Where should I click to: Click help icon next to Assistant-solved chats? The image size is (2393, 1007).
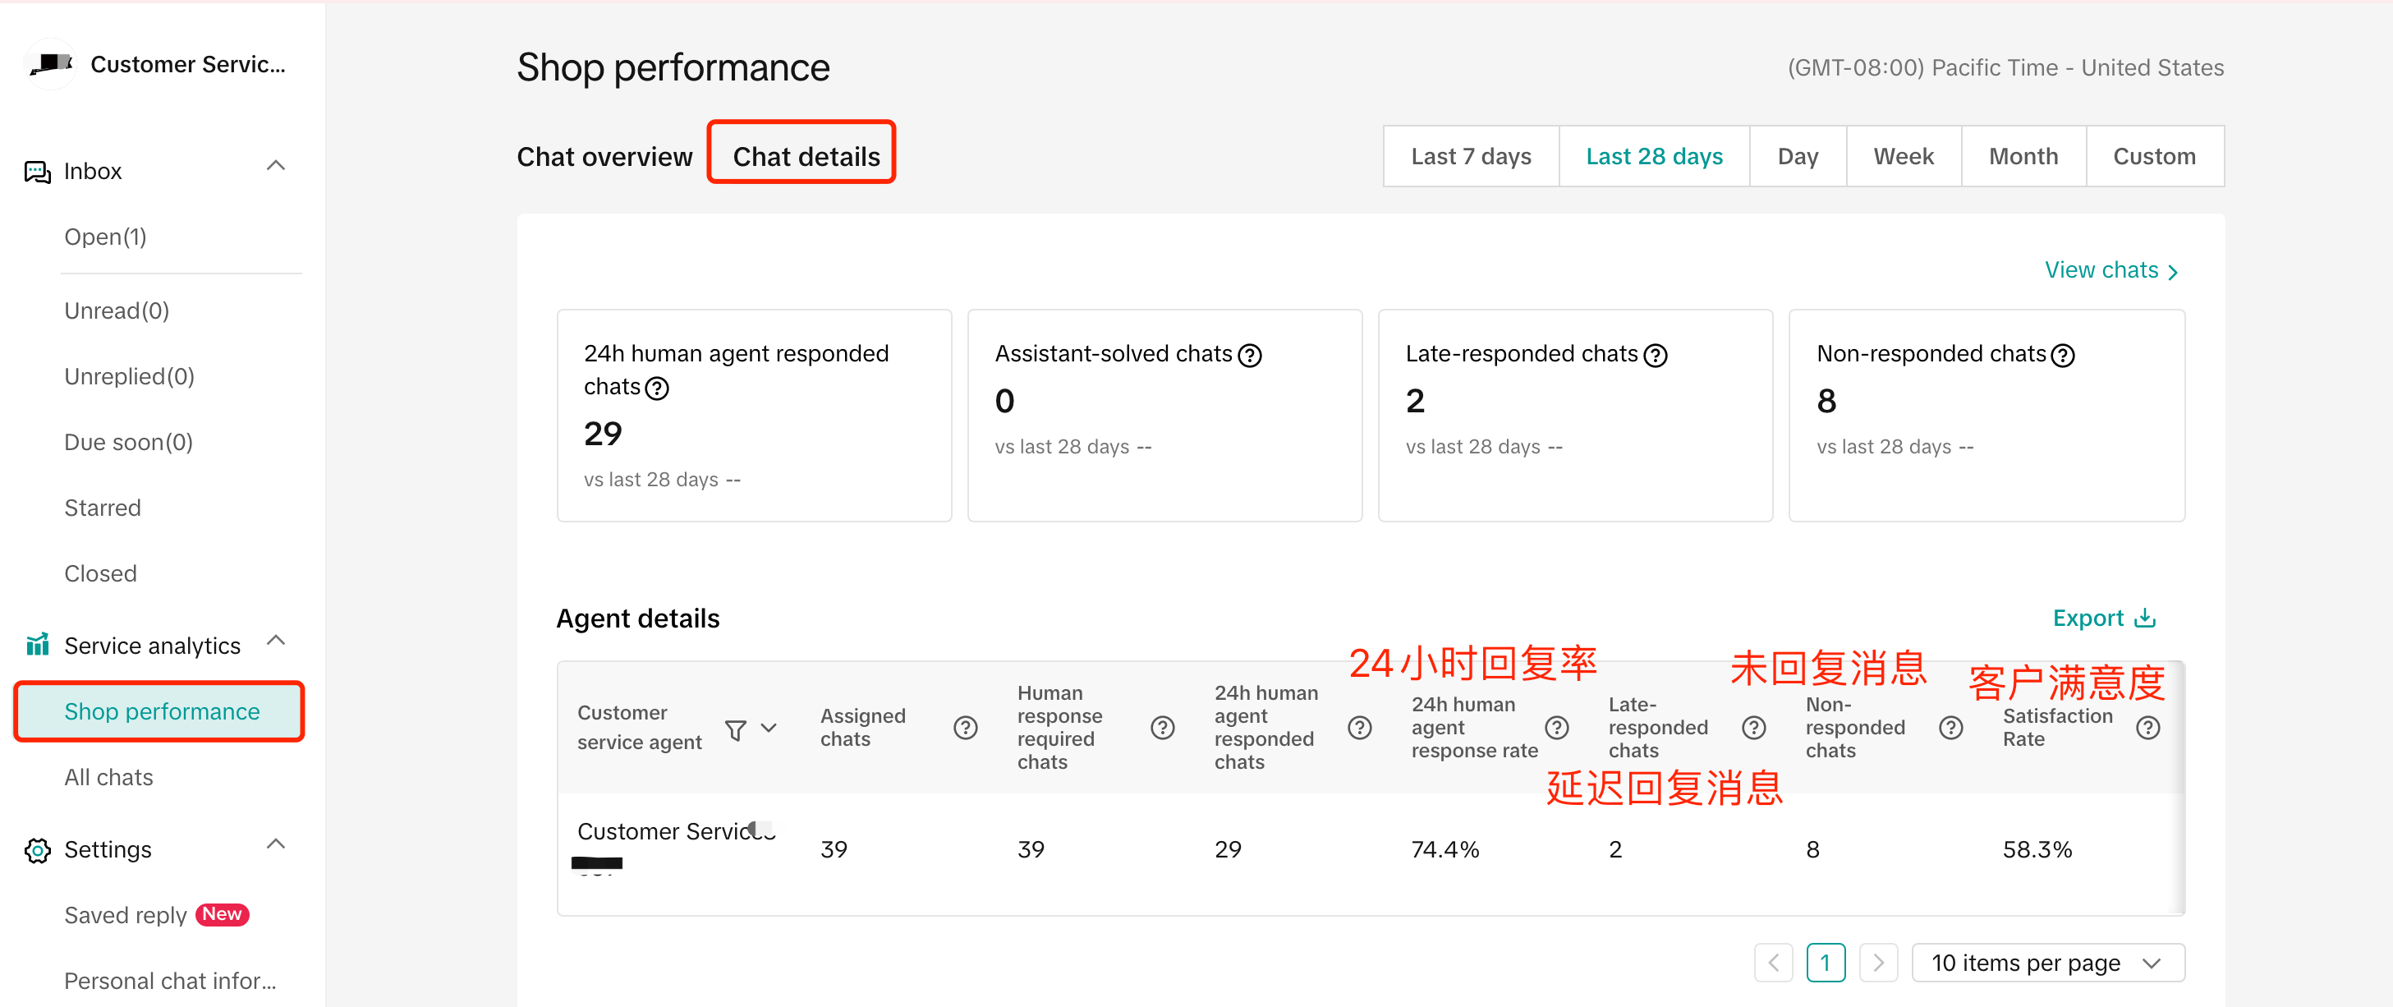click(x=1249, y=355)
